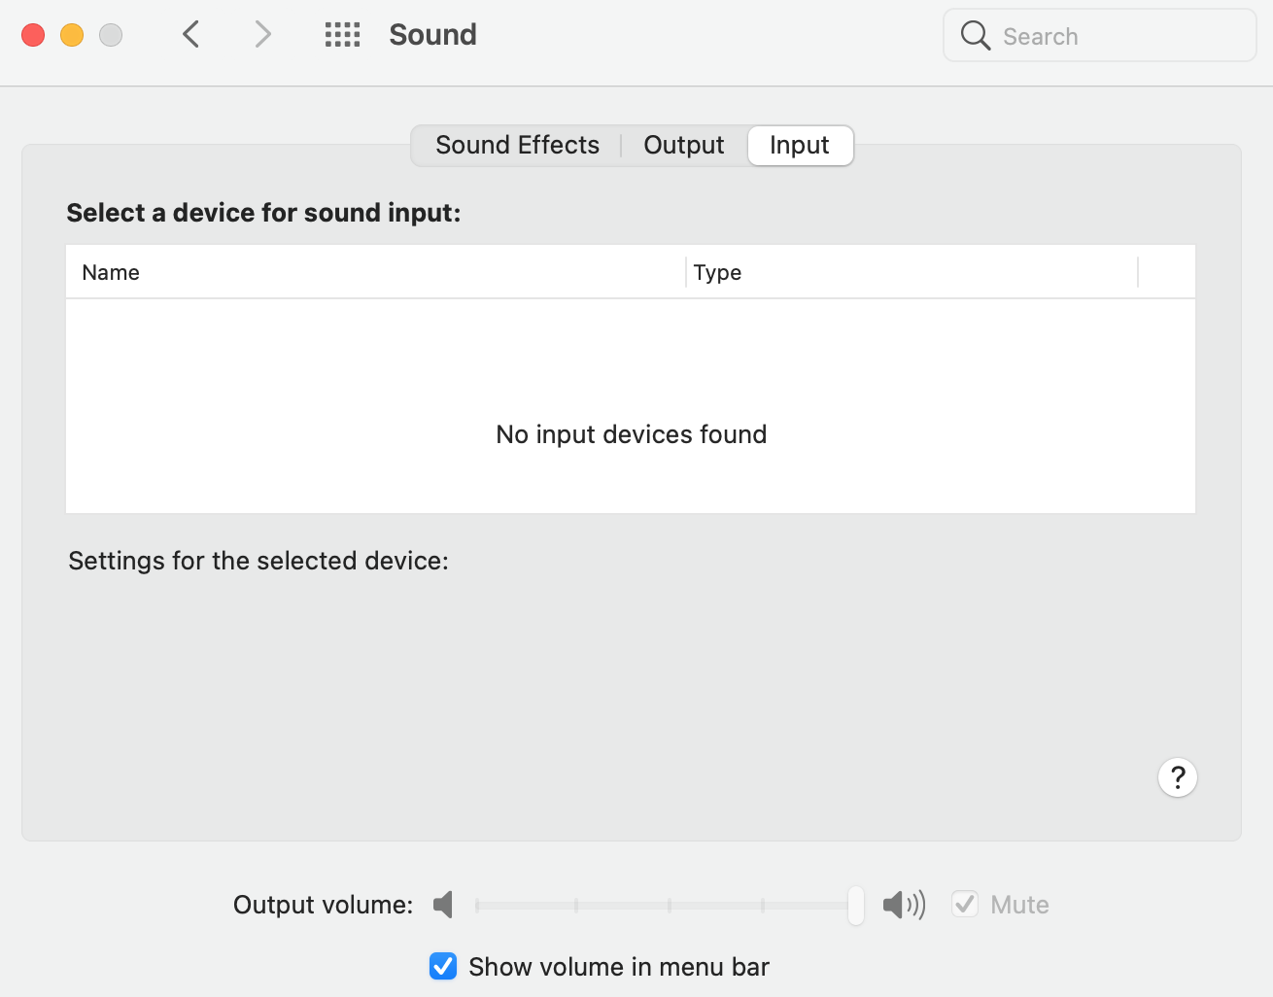Image resolution: width=1273 pixels, height=997 pixels.
Task: Click the Type column header
Action: pos(717,273)
